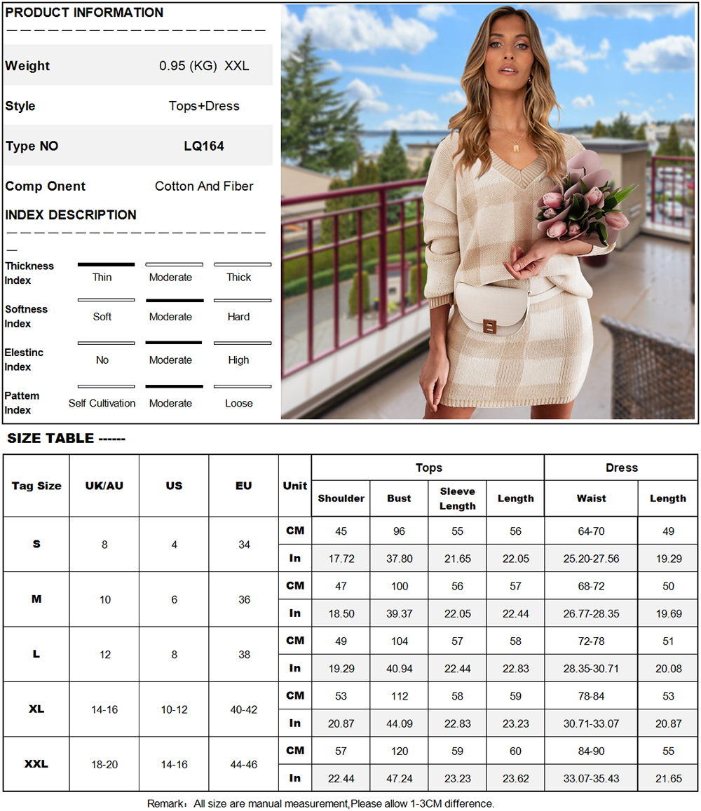
Task: Click Moderate in the Softness Index row
Action: coord(170,317)
